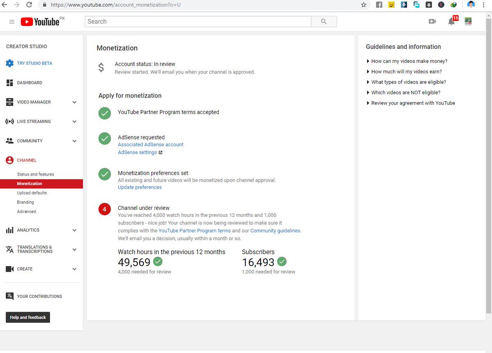Go back with the browser back arrow
The height and width of the screenshot is (353, 492).
[x=5, y=5]
